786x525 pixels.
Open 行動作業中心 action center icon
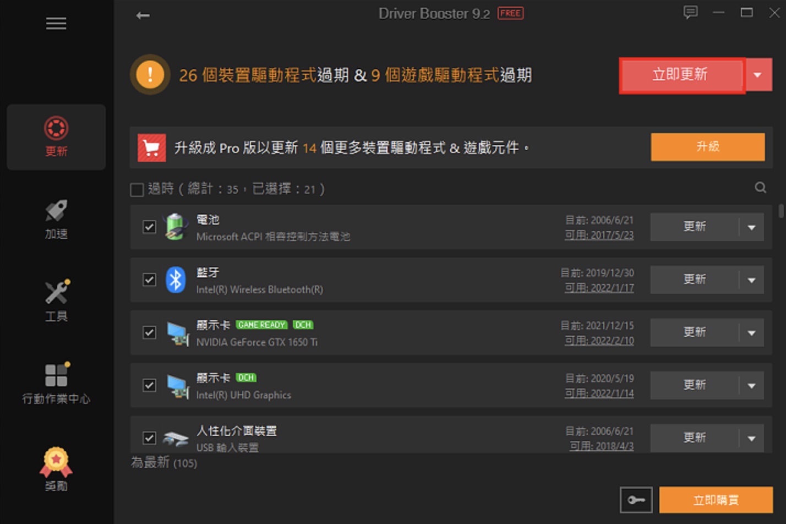point(56,384)
